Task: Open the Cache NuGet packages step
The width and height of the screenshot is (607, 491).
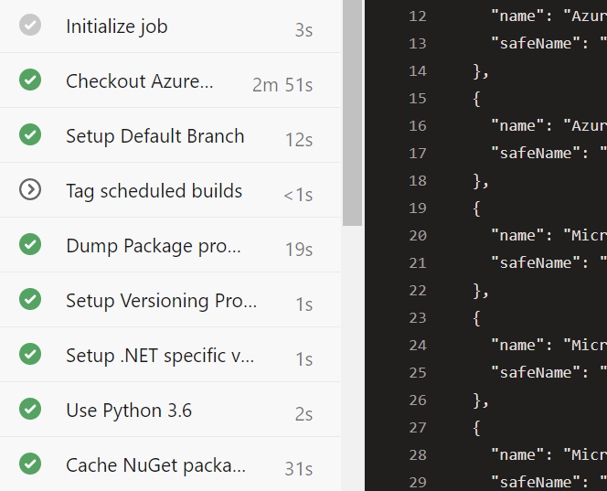Action: [x=155, y=465]
